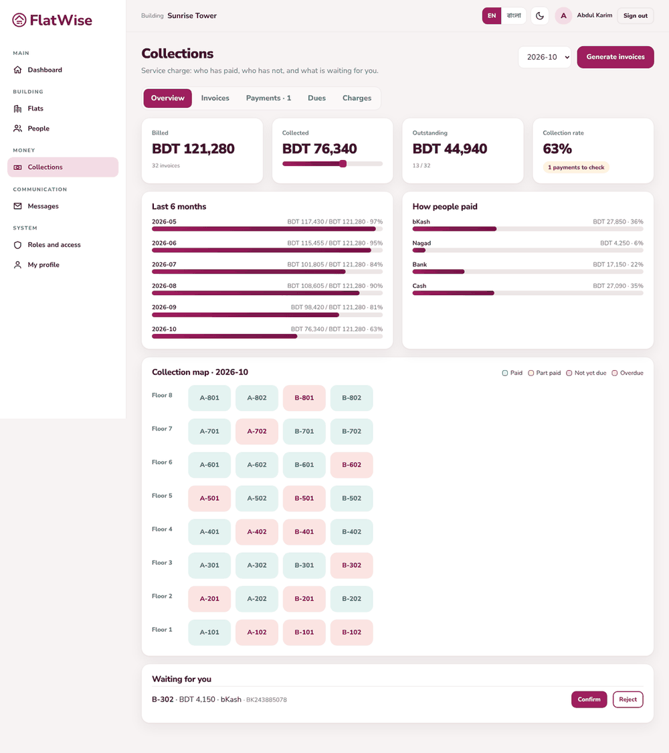Select flat B-101 tile

pos(304,633)
